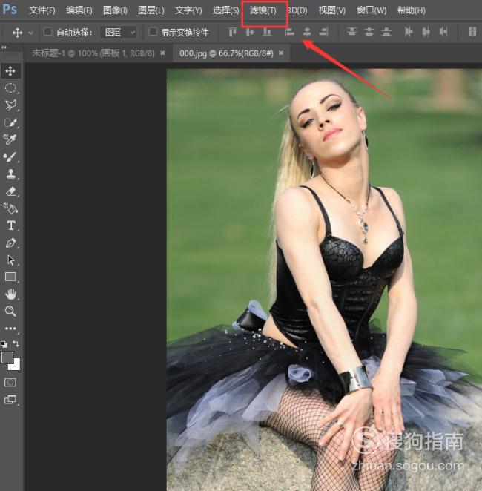The image size is (482, 491).
Task: Distribute left edges
Action: (x=409, y=32)
